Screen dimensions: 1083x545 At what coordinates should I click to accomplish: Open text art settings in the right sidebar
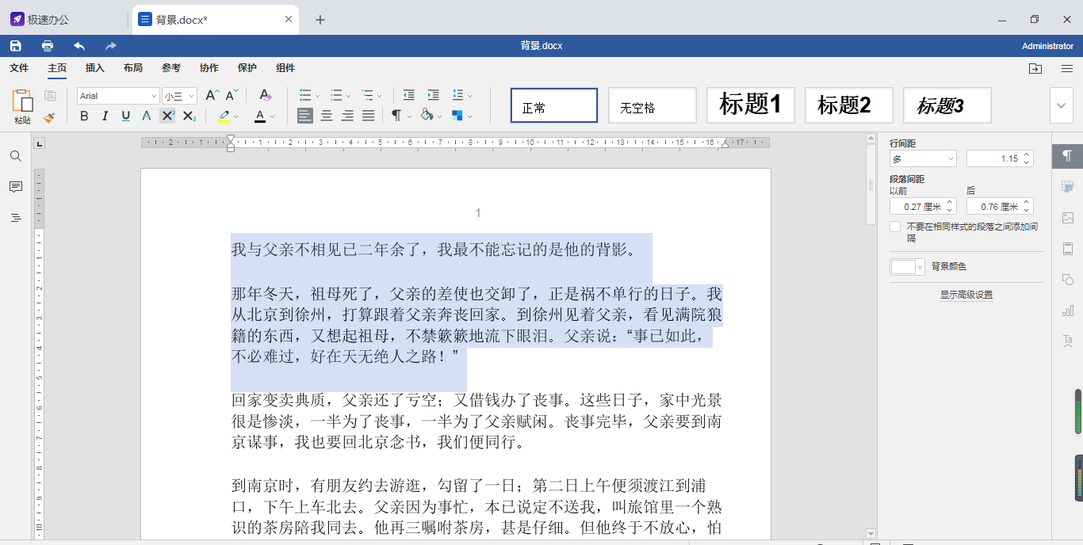1068,341
